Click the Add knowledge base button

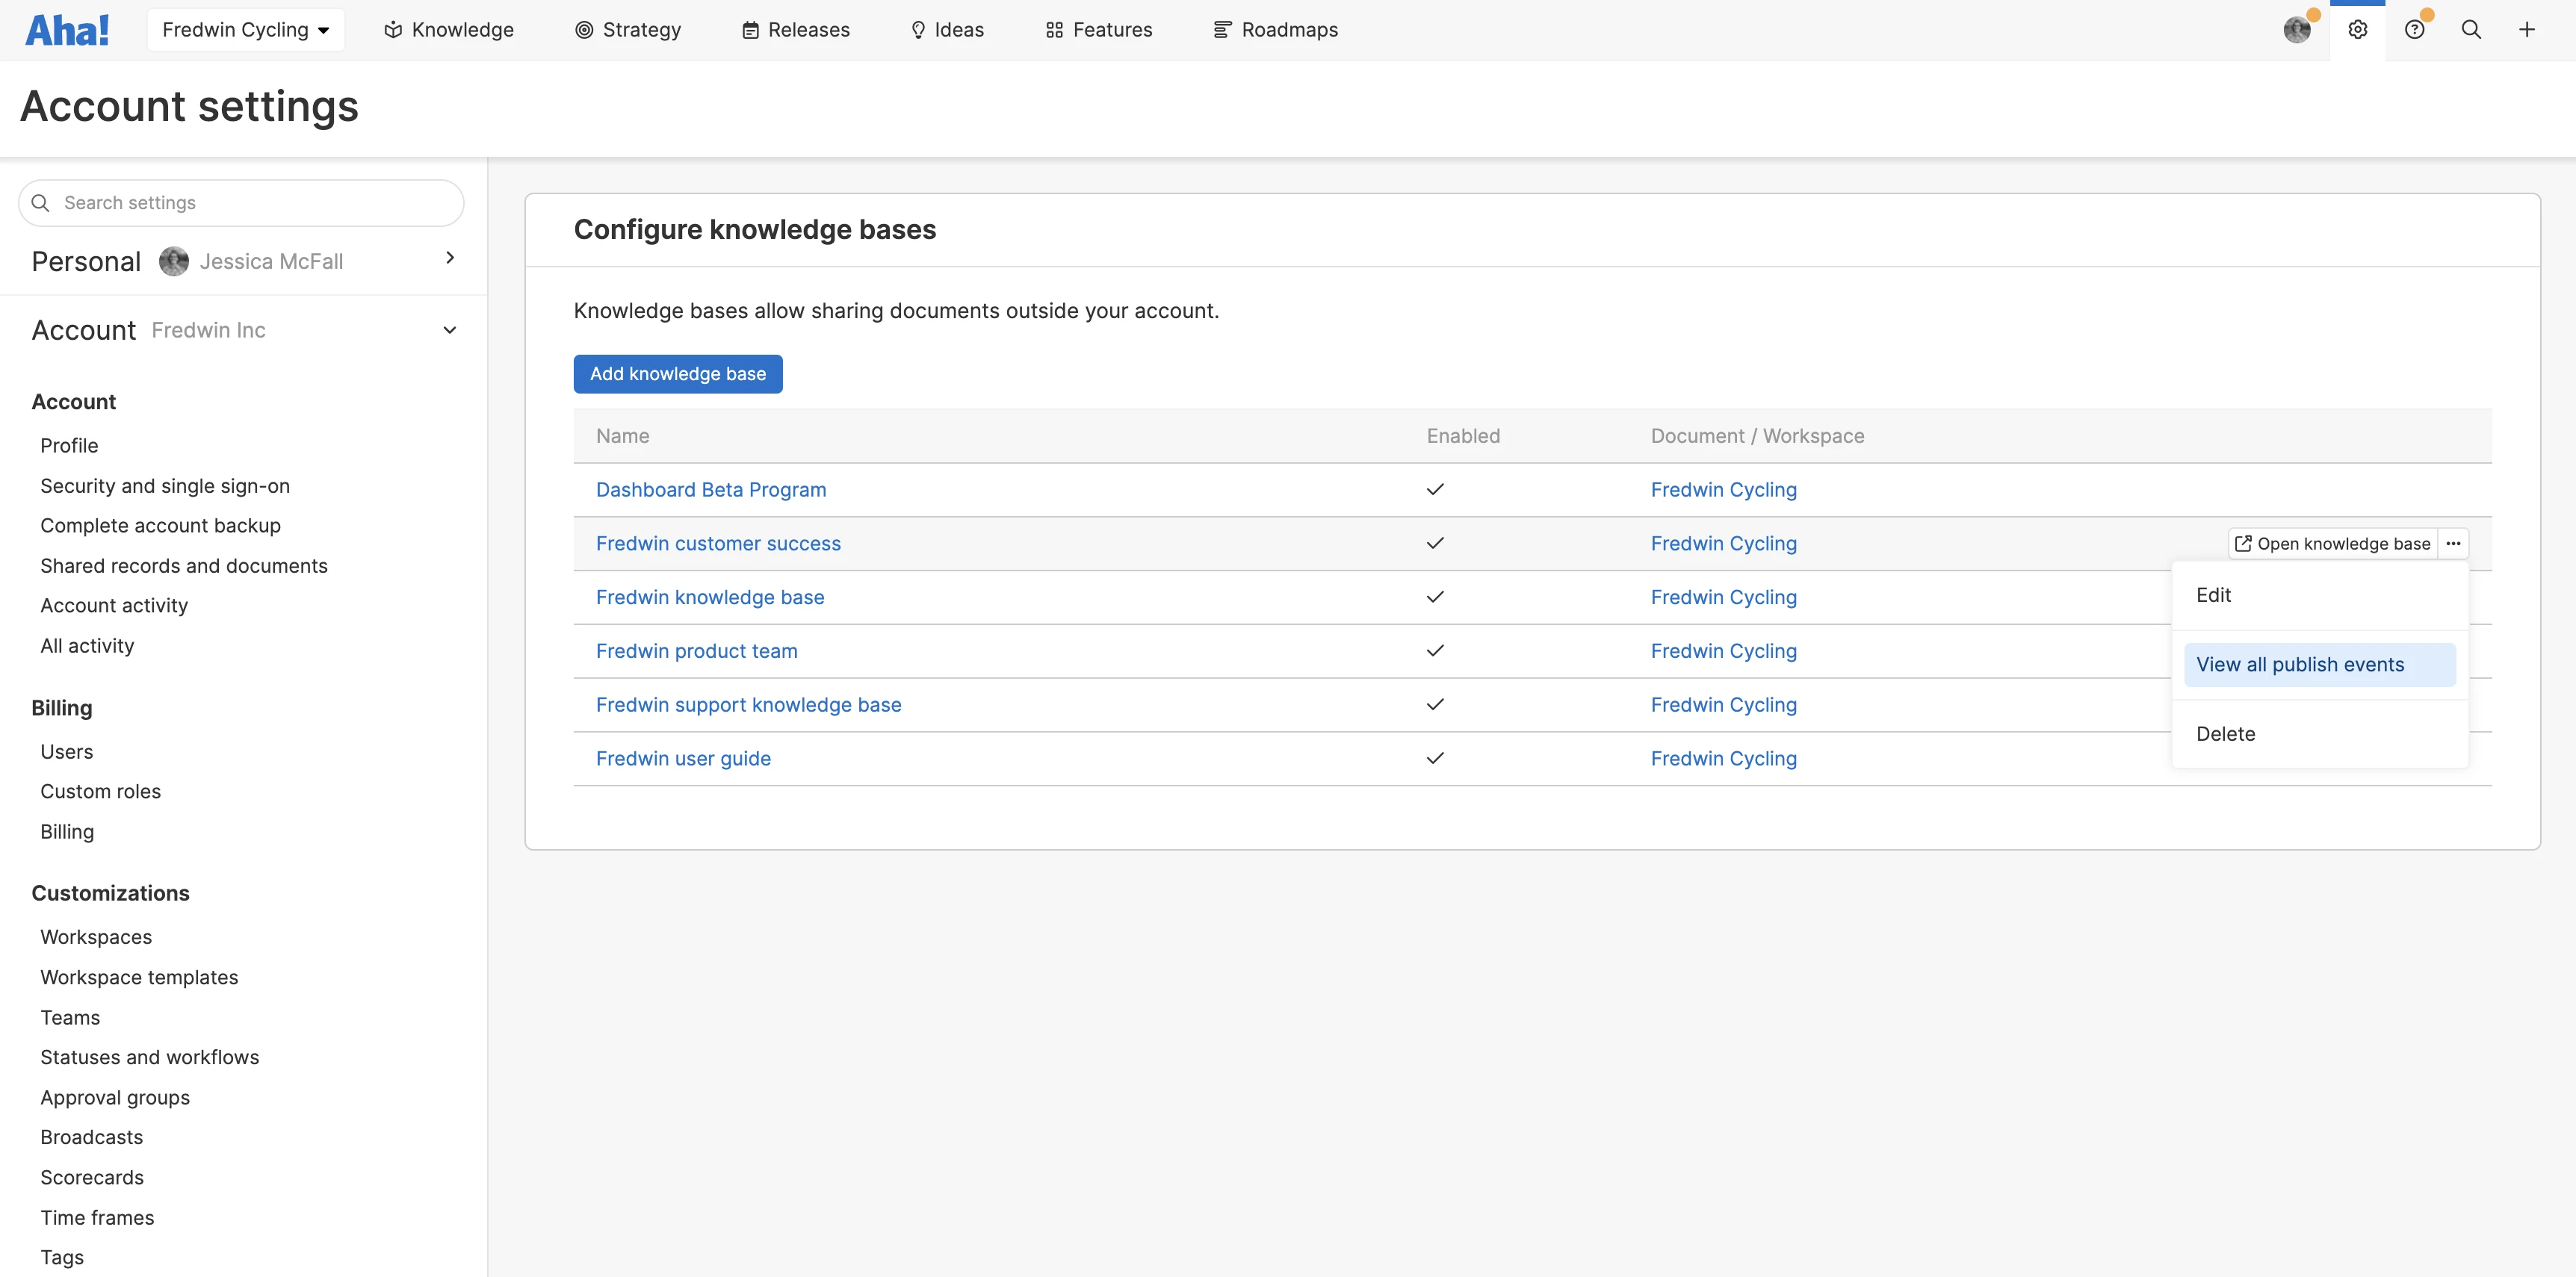[x=677, y=373]
